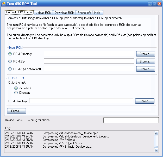
Task: Maximize the Treo 650 ROM Tool window
Action: [155, 4]
